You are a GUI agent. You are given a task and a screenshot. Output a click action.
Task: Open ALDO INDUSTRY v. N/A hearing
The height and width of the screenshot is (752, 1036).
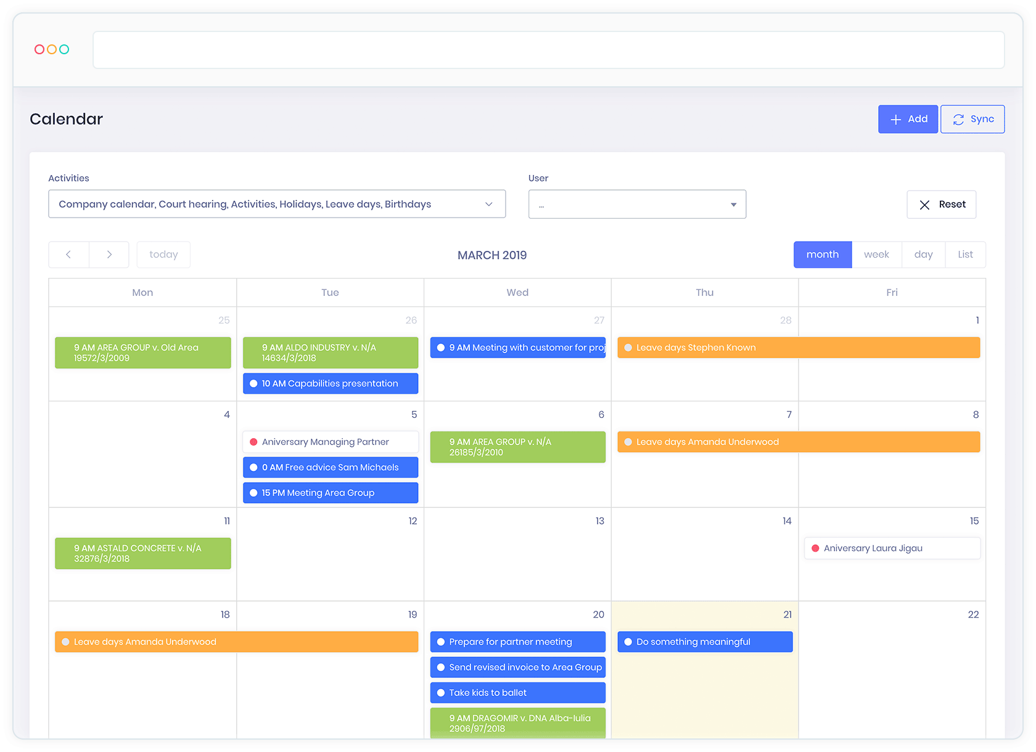[x=331, y=353]
